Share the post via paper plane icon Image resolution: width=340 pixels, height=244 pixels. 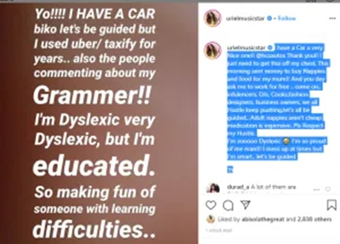coord(246,205)
